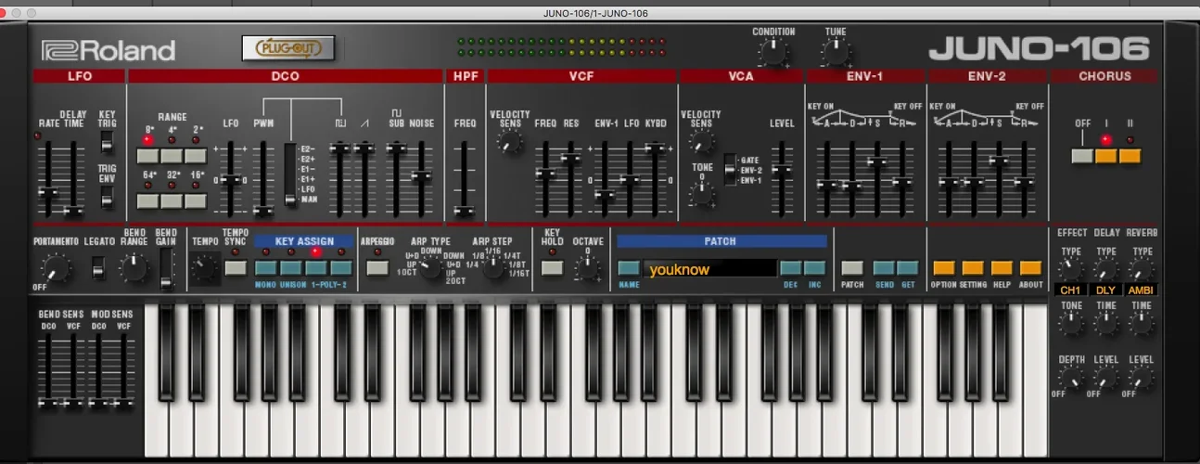Click the SEND button
This screenshot has width=1200, height=464.
[x=884, y=268]
